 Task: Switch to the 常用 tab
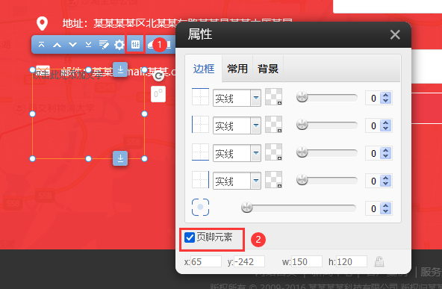(237, 69)
